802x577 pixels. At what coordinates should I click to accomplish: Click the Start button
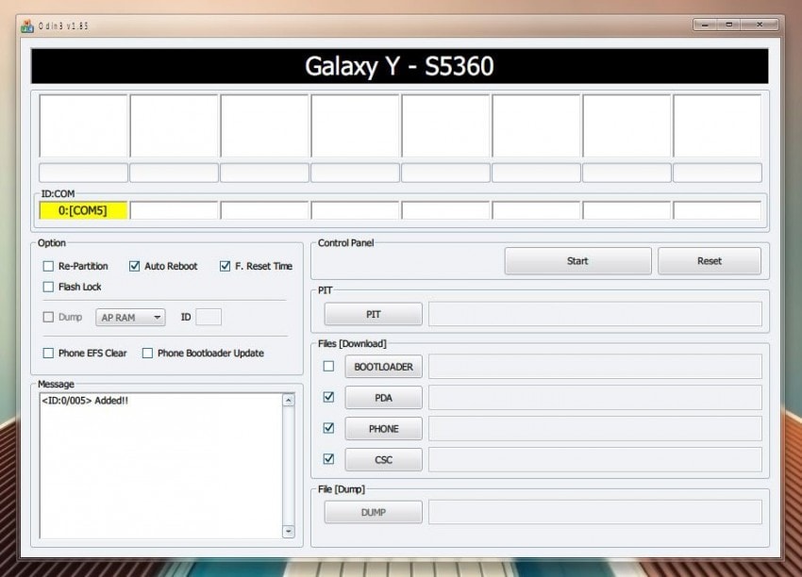578,260
